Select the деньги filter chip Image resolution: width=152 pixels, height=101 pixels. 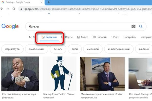[x=58, y=49]
